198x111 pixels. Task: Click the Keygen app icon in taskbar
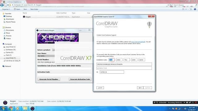coord(32,109)
